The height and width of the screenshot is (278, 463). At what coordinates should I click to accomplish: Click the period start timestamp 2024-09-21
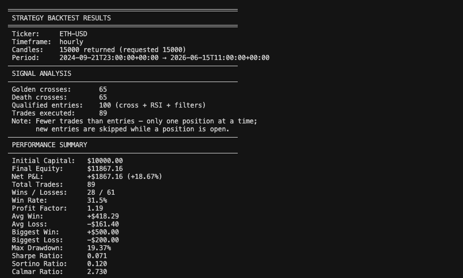coord(109,58)
